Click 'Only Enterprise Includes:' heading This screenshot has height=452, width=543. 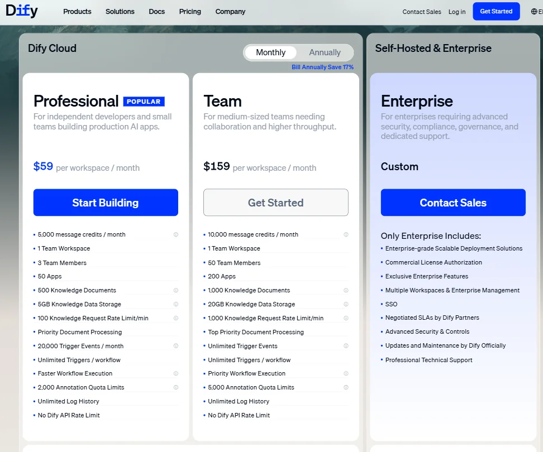431,236
